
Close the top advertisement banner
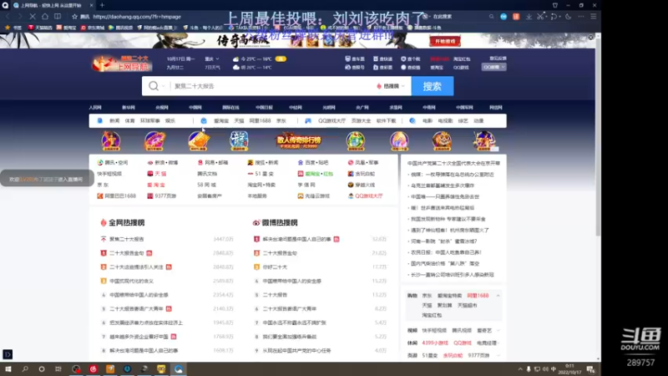[x=590, y=37]
